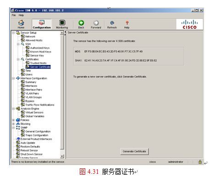Image resolution: width=215 pixels, height=177 pixels.
Task: Click the External Product Interfaces icon
Action: (18, 139)
